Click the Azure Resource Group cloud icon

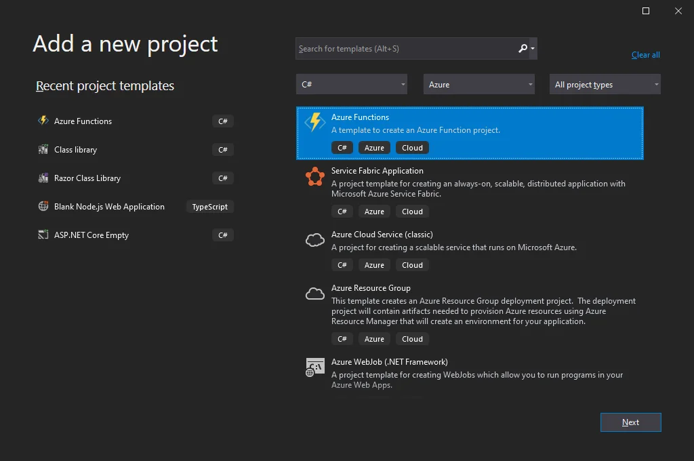[314, 294]
